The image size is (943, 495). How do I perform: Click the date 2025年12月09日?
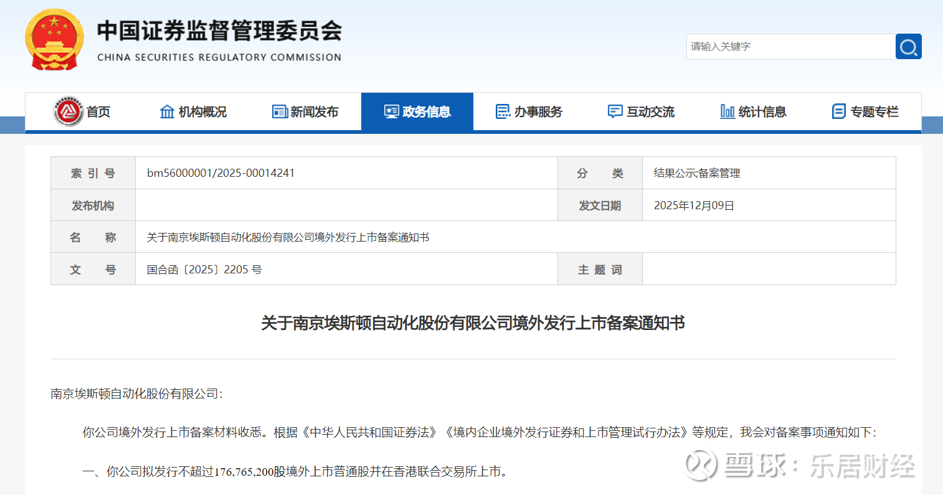pos(694,205)
